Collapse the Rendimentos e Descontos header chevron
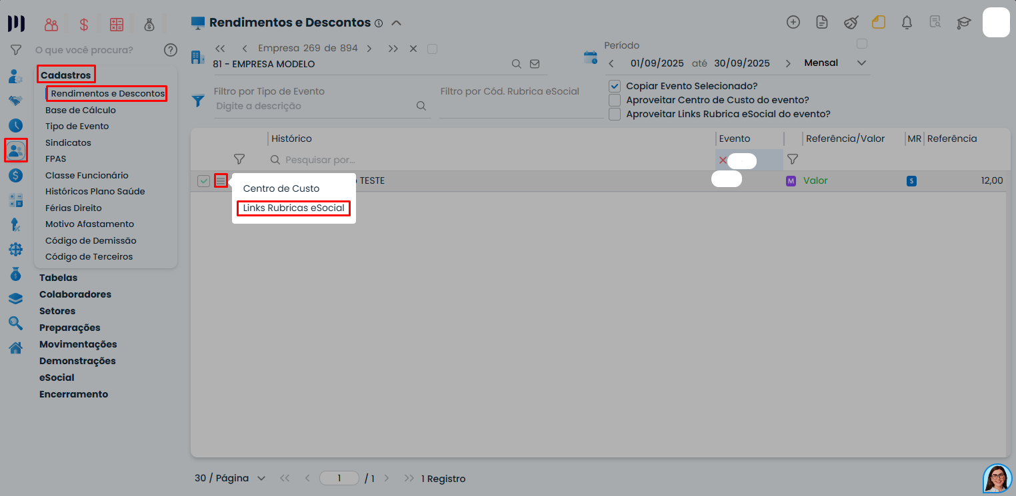 click(396, 22)
